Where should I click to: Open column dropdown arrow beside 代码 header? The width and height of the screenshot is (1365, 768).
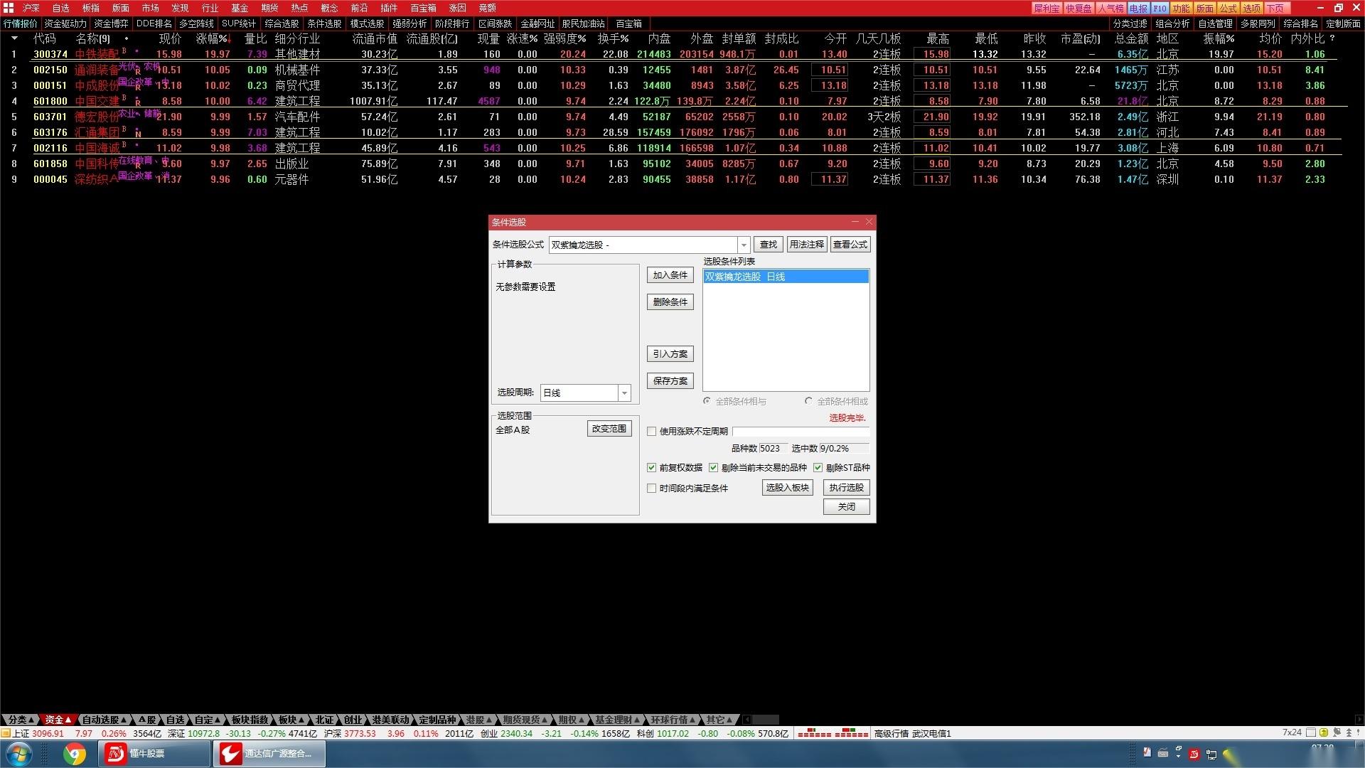coord(14,38)
